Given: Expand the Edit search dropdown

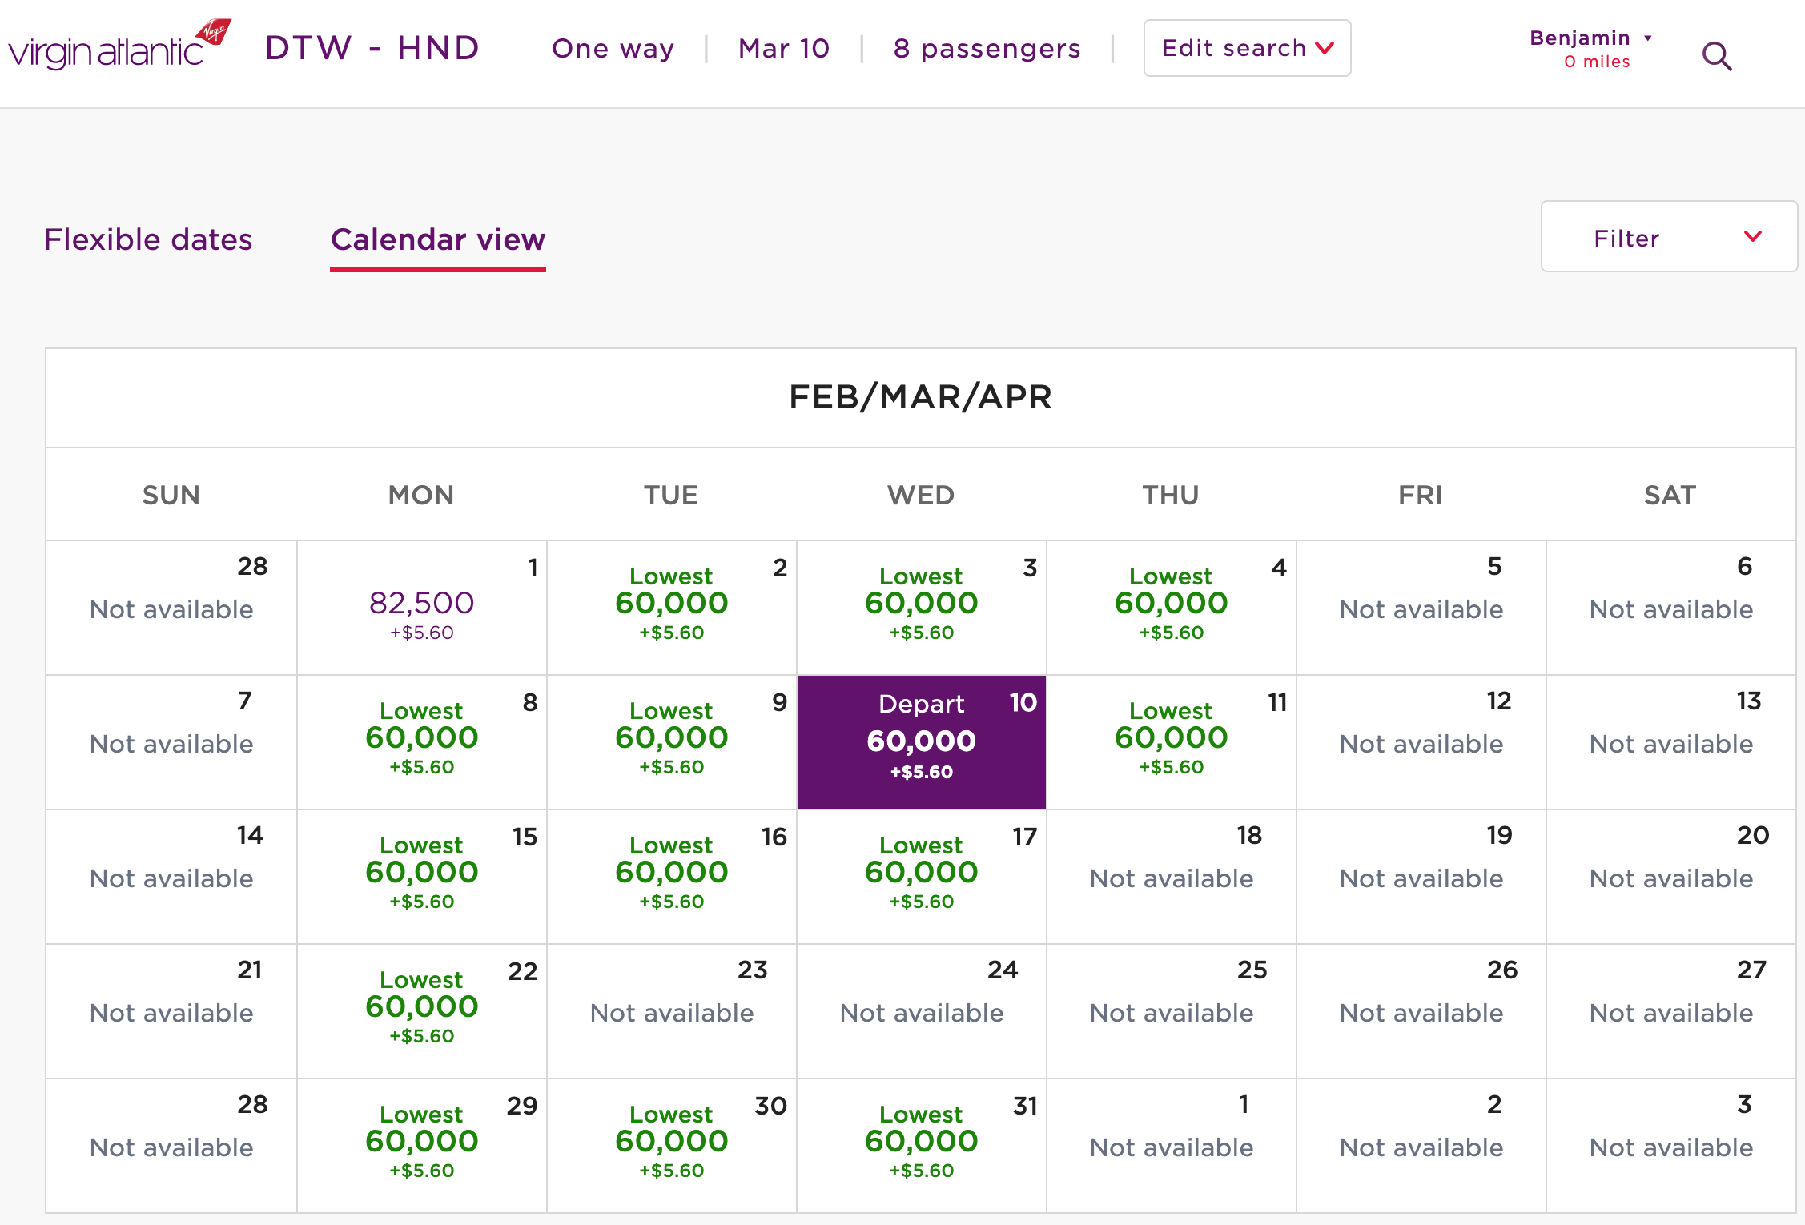Looking at the screenshot, I should click(1246, 48).
